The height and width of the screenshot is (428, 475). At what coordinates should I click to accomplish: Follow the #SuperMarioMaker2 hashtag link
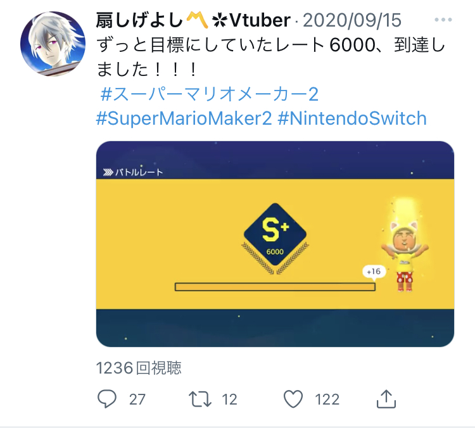click(x=184, y=118)
